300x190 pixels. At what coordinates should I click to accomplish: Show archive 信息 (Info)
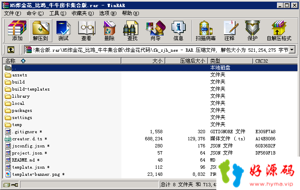(178, 30)
